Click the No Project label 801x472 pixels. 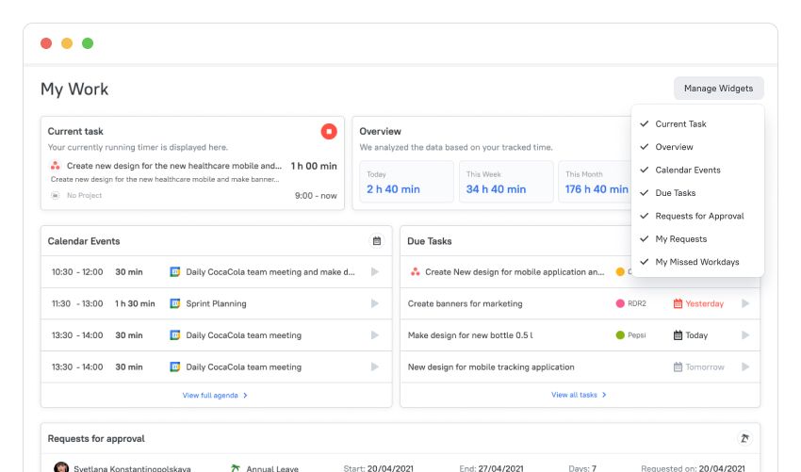(x=84, y=195)
